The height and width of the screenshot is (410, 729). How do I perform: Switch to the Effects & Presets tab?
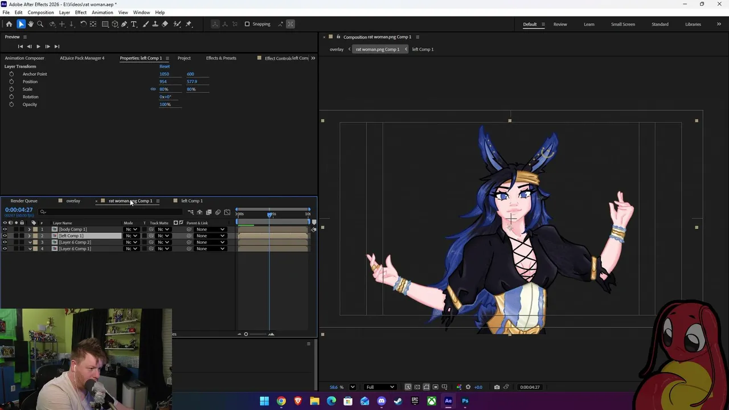click(x=221, y=58)
